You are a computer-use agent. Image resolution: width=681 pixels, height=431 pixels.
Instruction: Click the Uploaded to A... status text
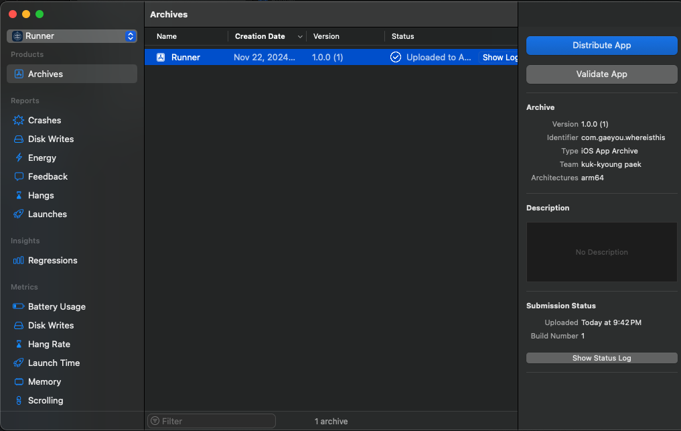tap(439, 58)
